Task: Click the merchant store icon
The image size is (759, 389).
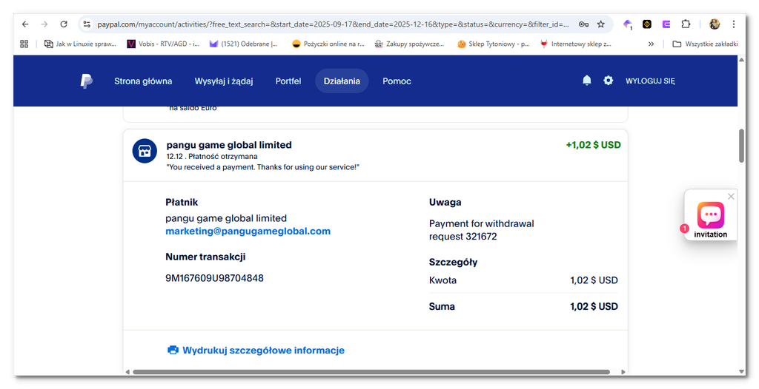Action: click(145, 151)
